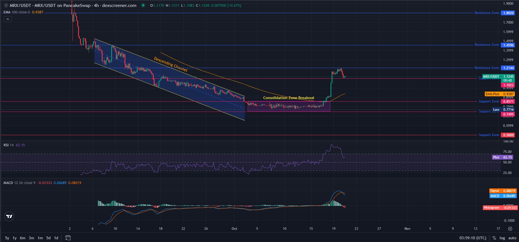Click the Histogram -0.01333 tag

pyautogui.click(x=500, y=208)
